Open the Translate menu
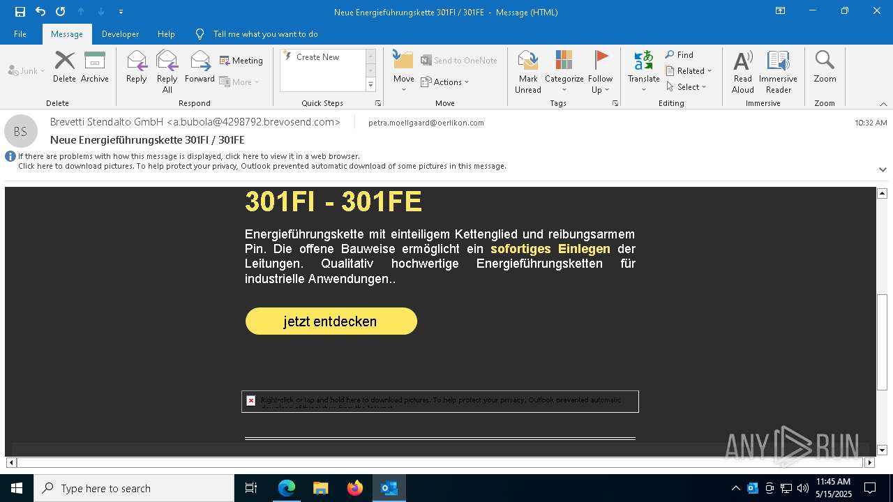This screenshot has width=893, height=502. point(644,72)
